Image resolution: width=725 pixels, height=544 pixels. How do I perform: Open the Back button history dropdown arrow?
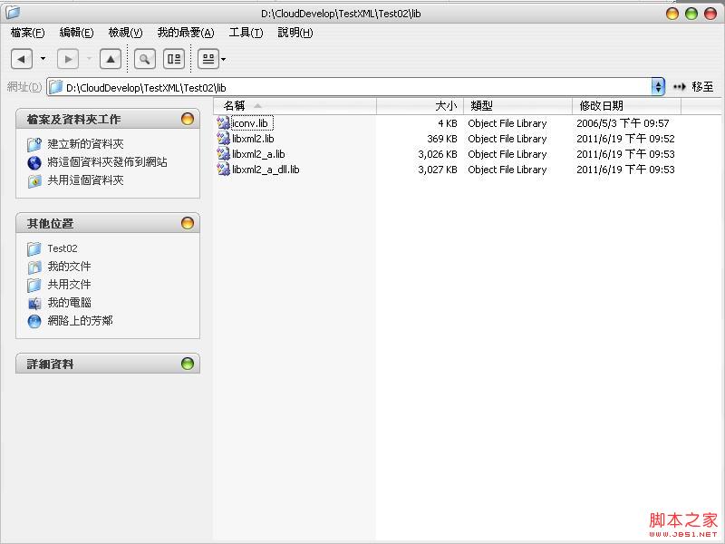coord(43,59)
